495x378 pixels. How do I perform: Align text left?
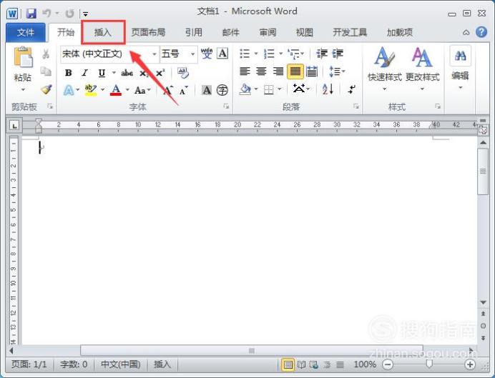[245, 71]
